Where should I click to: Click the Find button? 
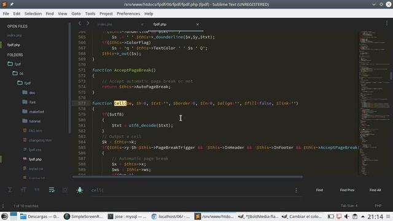(319, 190)
